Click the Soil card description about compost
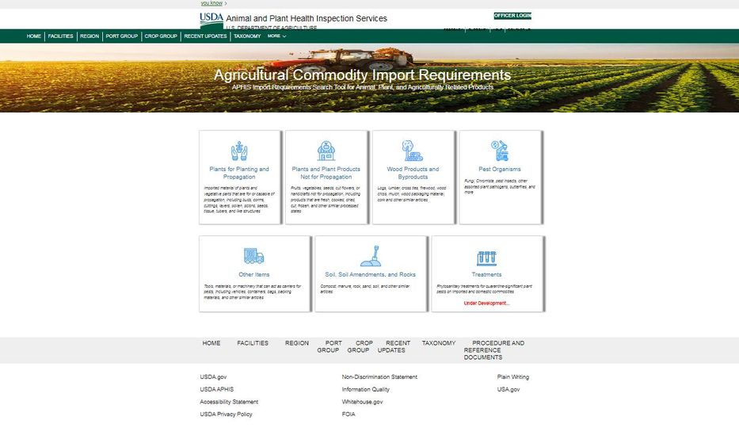 [365, 289]
